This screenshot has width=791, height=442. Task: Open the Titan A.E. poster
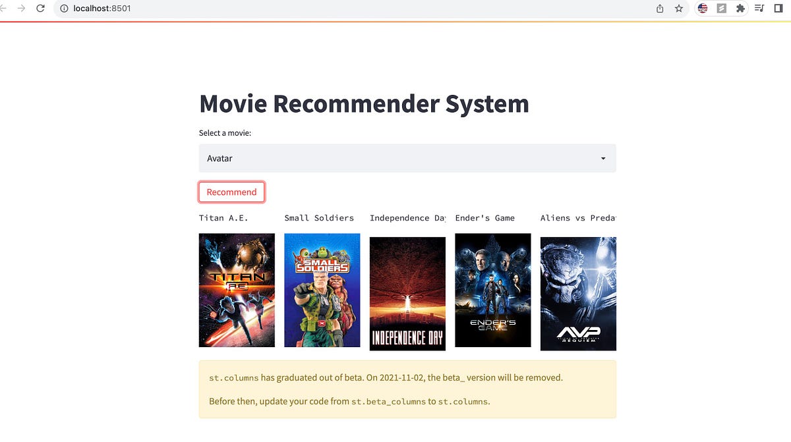237,290
